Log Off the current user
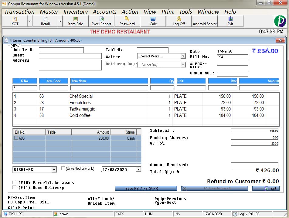 (x=178, y=21)
